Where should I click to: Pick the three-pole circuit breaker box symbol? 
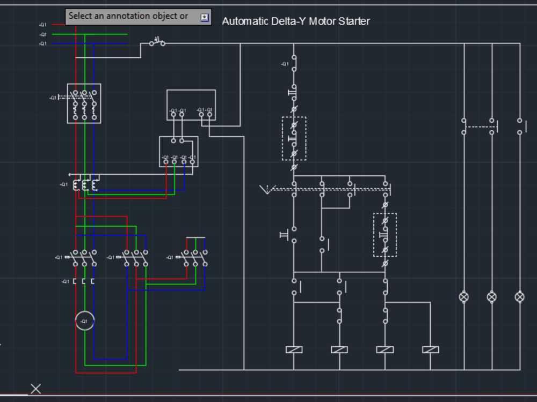[x=84, y=103]
